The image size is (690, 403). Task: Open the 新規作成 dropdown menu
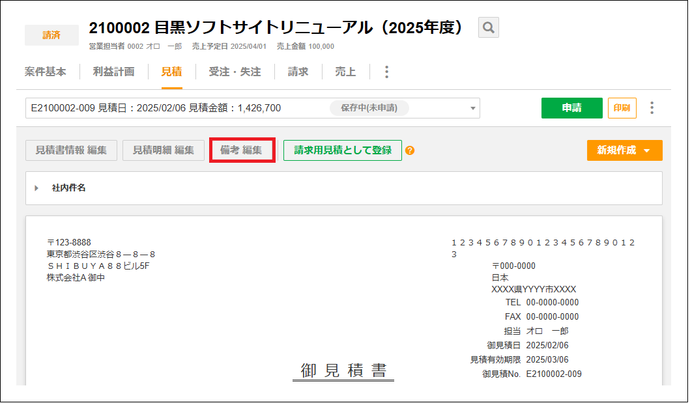click(x=624, y=150)
